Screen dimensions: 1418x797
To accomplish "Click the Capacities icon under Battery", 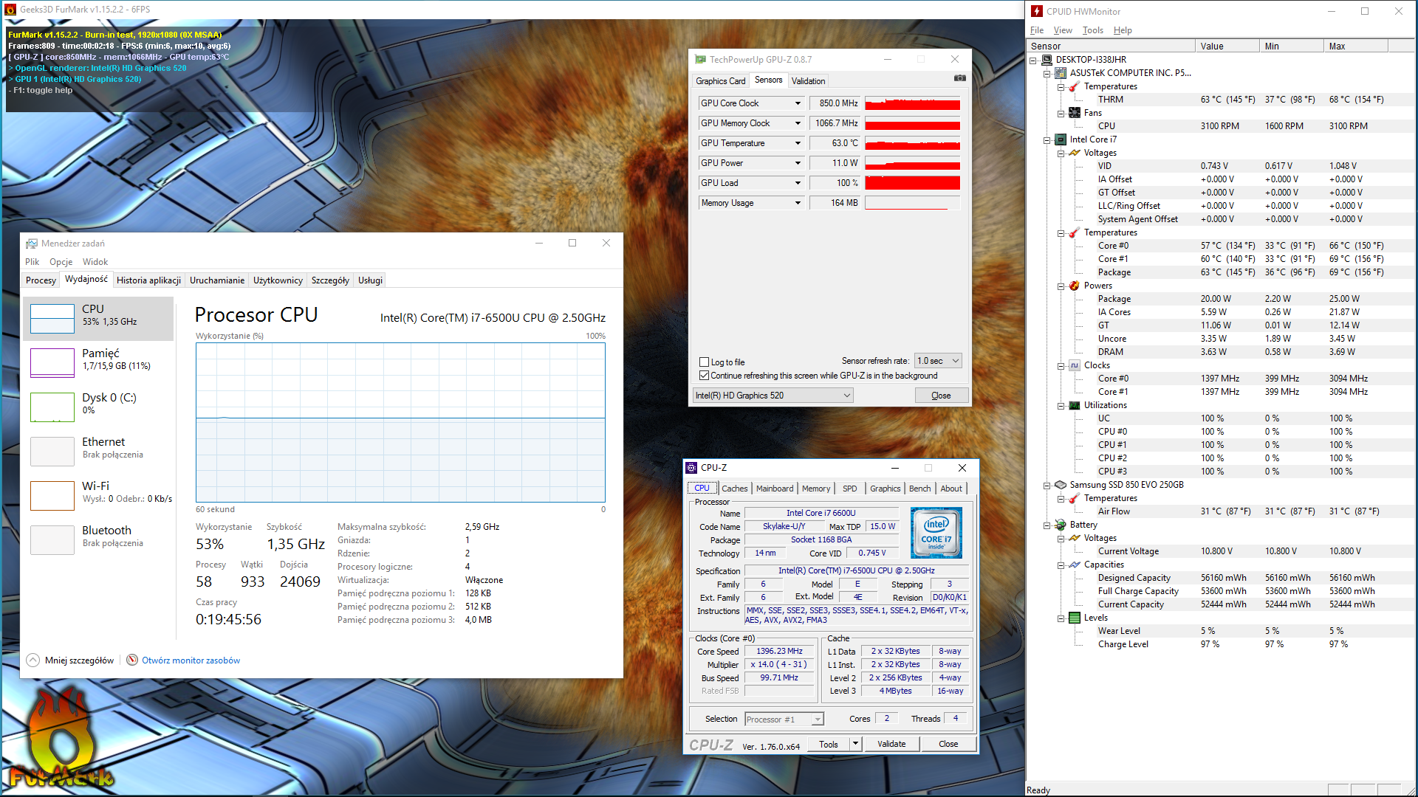I will click(1075, 565).
